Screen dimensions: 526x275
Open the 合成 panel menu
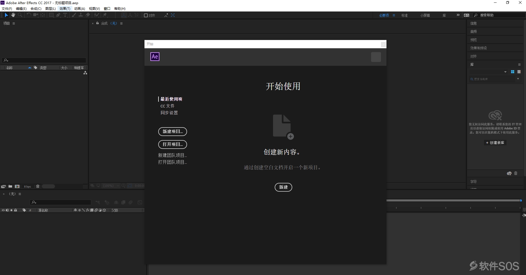[121, 23]
